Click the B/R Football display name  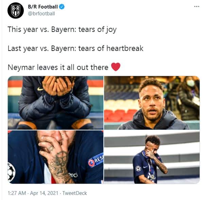coord(43,7)
